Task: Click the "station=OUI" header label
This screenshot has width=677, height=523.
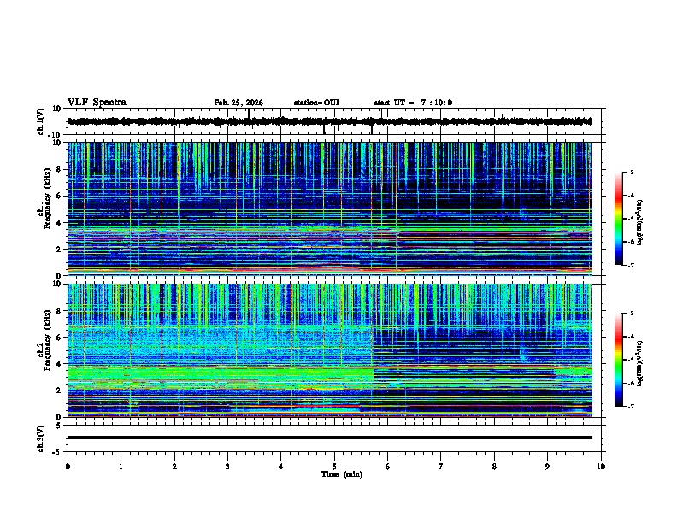Action: 316,103
